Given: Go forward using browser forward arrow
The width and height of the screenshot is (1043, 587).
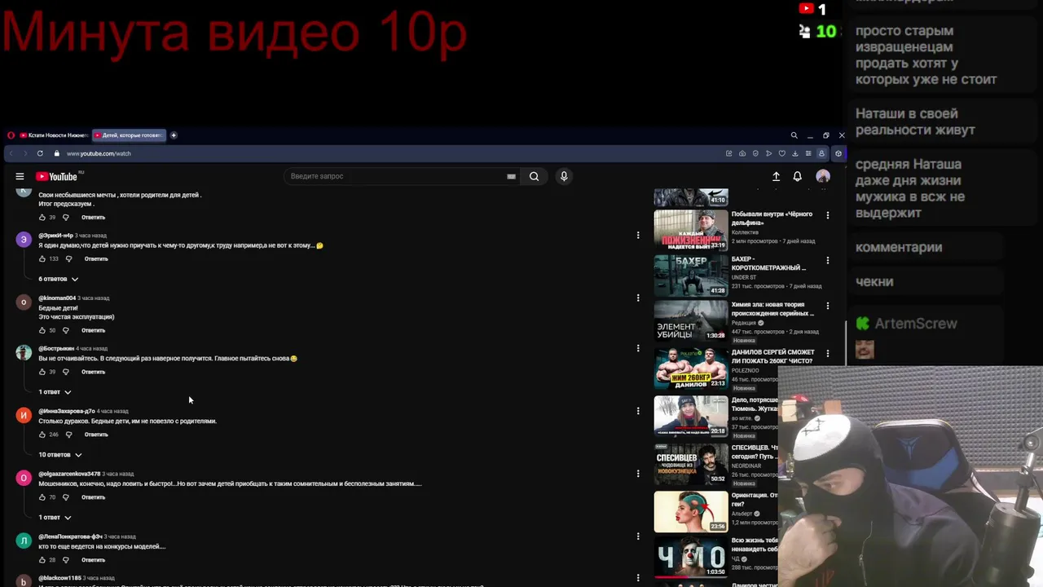Looking at the screenshot, I should (x=25, y=153).
